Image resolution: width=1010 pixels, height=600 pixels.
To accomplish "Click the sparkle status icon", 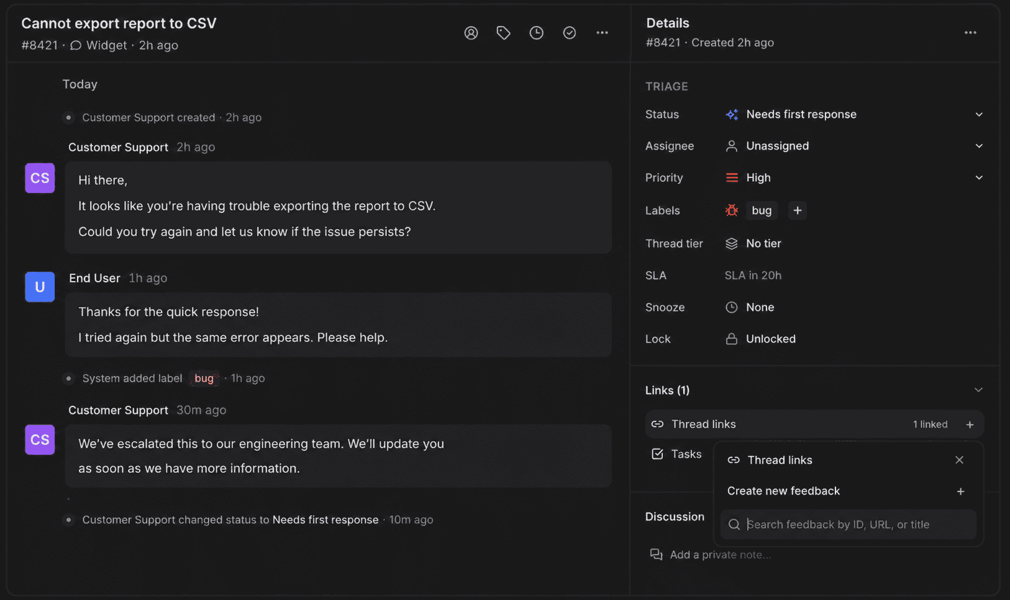I will tap(732, 114).
